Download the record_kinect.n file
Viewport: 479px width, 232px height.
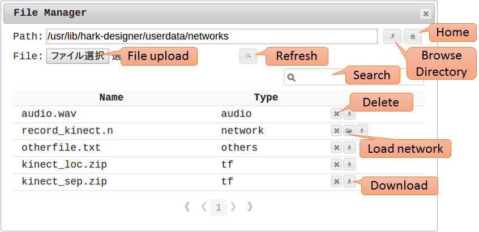[362, 131]
